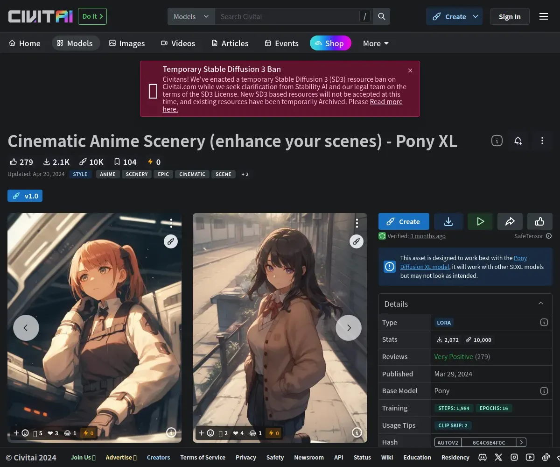Open the Newsroom footer link
560x467 pixels.
(x=309, y=457)
